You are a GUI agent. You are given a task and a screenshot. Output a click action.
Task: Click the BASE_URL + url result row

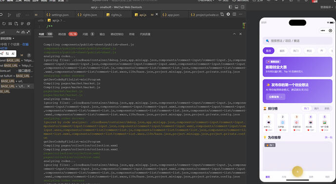[17, 81]
